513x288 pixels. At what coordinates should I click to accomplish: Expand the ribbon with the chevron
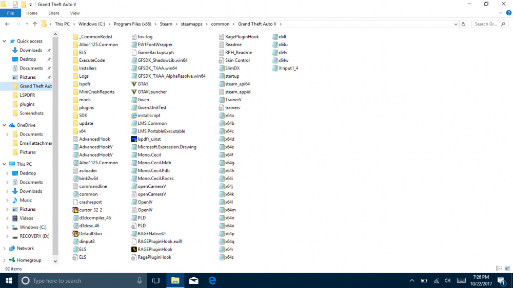(501, 13)
